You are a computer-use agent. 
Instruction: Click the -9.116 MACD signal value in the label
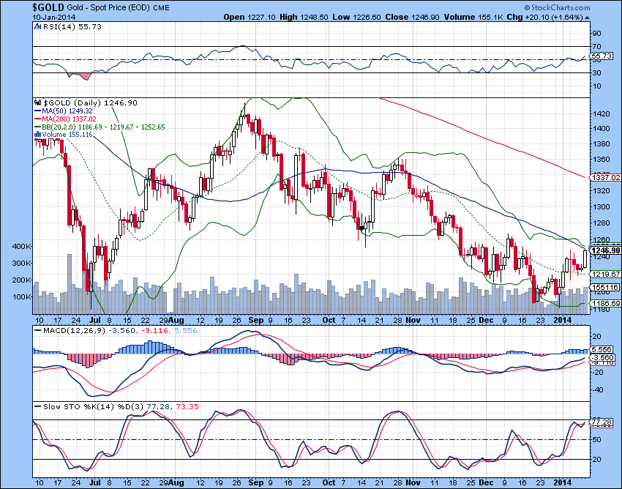(x=154, y=331)
